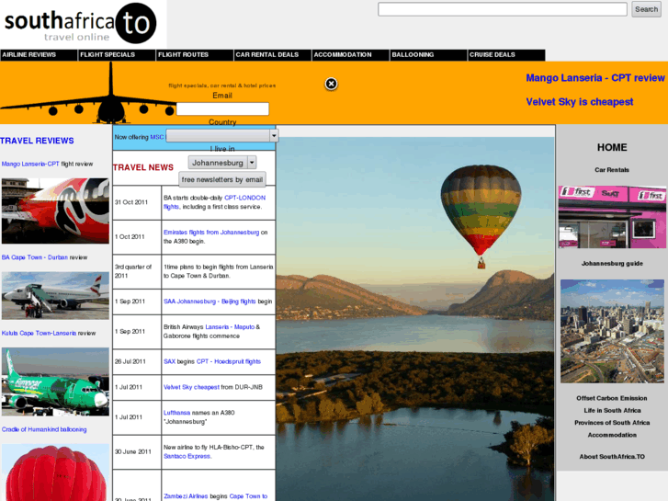This screenshot has height=501, width=668.
Task: Open CPT - Hoedspruit flights link
Action: click(x=229, y=361)
